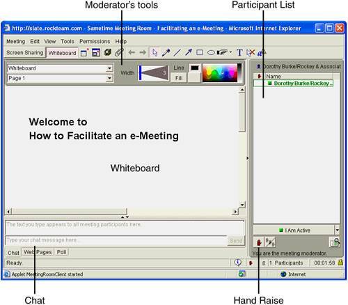Click the whiteboard vertical scrollbar up arrow

tap(242, 90)
